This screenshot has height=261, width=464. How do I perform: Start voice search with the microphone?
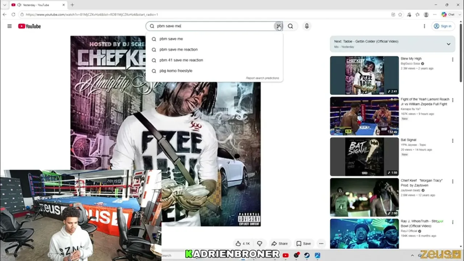(x=307, y=26)
